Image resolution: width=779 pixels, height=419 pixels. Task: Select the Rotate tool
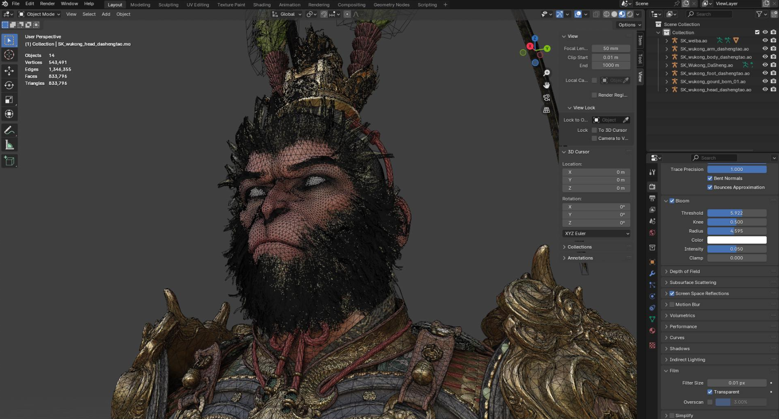[9, 85]
